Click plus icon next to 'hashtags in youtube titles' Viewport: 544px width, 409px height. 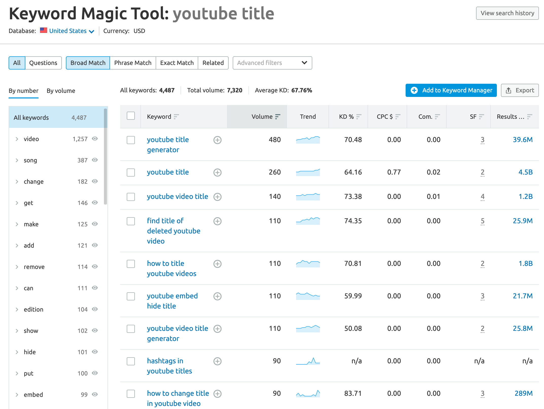pos(217,361)
